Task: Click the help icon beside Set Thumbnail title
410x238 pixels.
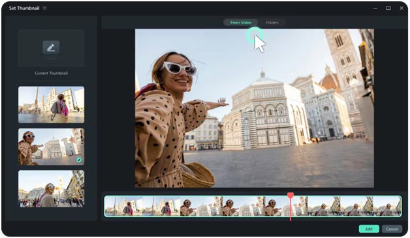Action: 44,8
